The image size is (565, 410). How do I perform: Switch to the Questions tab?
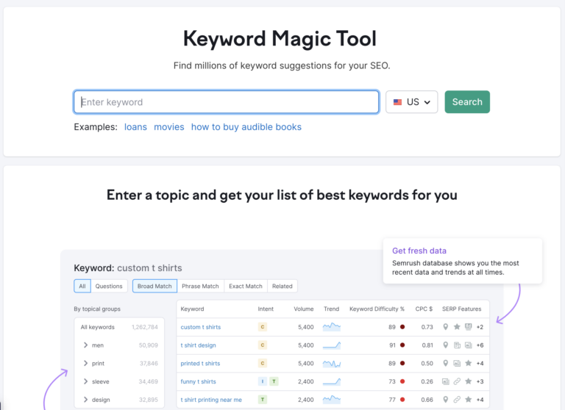109,286
